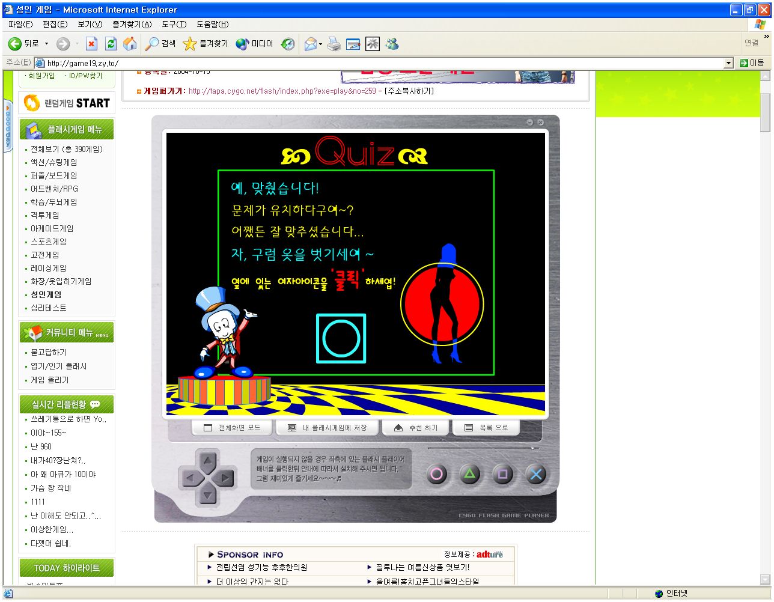The width and height of the screenshot is (774, 602).
Task: Open the 즐겨찾기(A) menu
Action: pyautogui.click(x=132, y=24)
